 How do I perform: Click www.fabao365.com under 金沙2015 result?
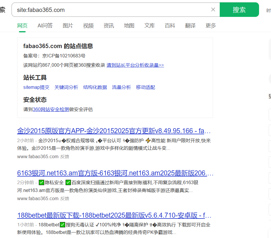[38, 157]
